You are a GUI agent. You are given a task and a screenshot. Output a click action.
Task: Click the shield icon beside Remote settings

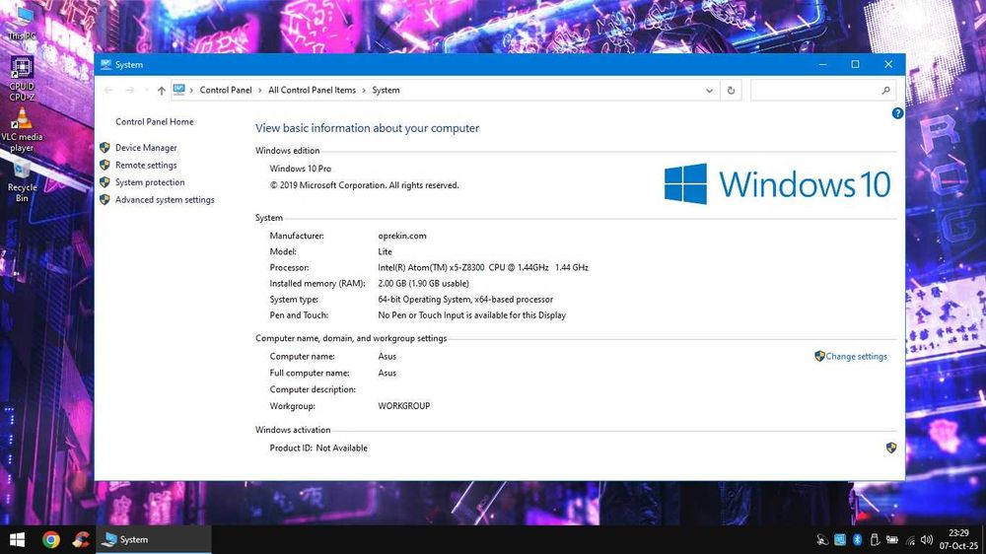(106, 166)
